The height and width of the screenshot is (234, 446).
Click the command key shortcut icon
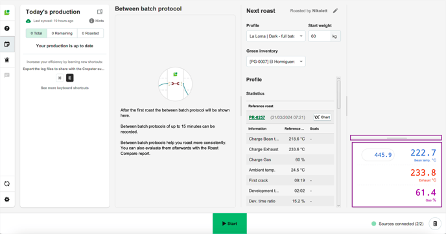click(x=60, y=78)
